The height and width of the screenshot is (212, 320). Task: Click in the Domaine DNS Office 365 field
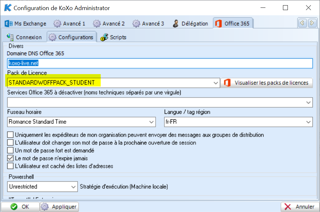pyautogui.click(x=160, y=63)
